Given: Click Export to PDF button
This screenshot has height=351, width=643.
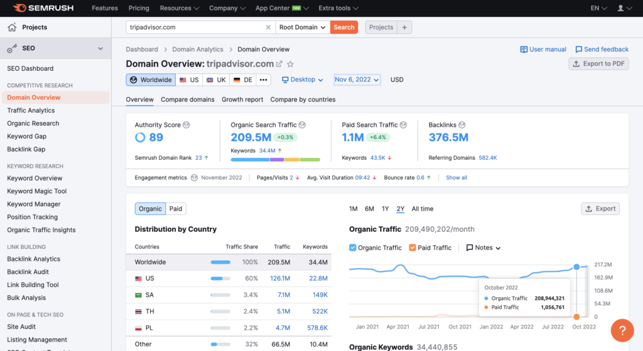Looking at the screenshot, I should (598, 64).
